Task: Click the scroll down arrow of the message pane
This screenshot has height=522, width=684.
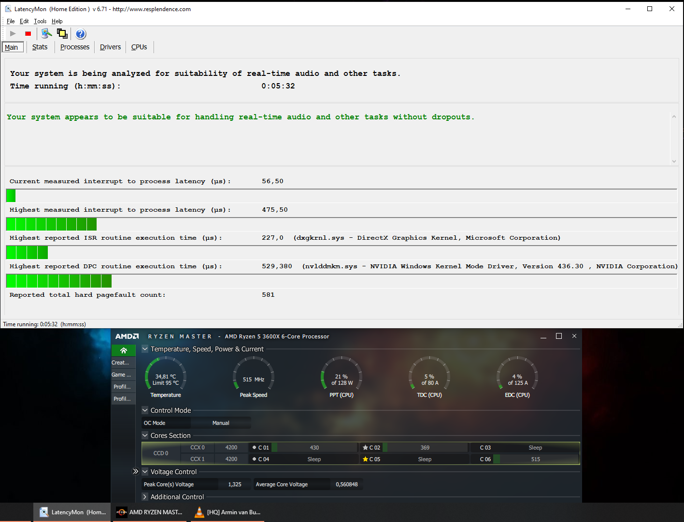Action: [x=674, y=161]
